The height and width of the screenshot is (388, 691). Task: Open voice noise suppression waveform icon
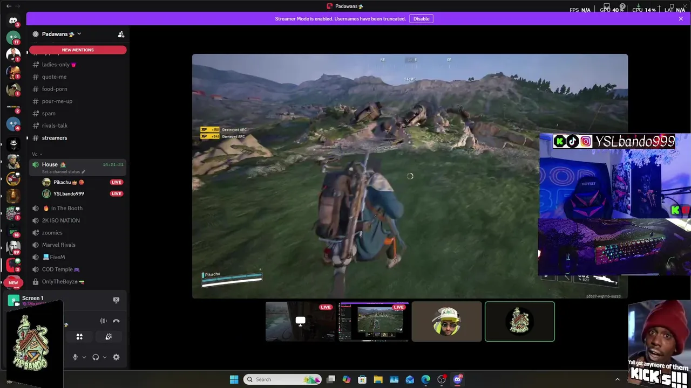point(103,321)
